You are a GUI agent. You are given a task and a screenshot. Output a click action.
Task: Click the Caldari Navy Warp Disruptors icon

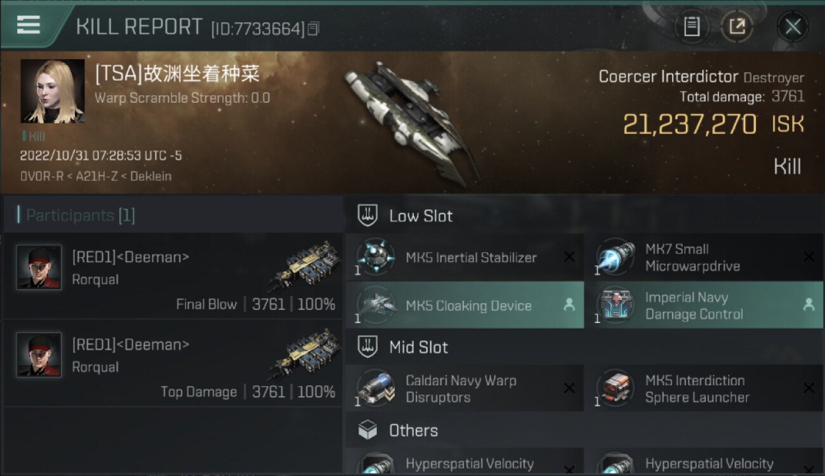(375, 388)
